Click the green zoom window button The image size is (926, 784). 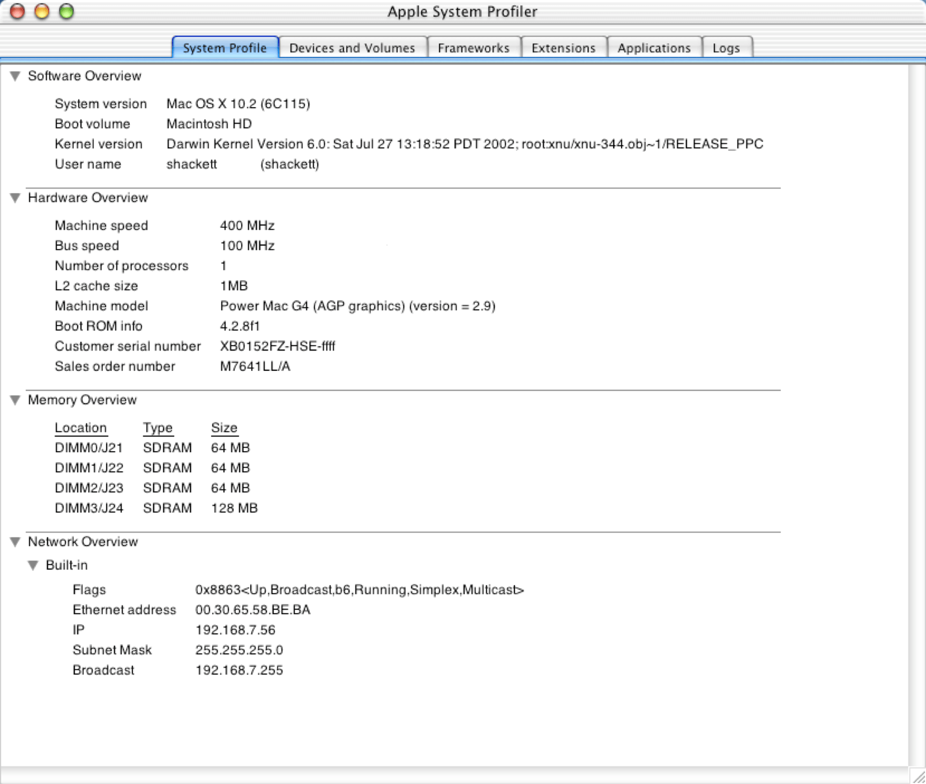point(66,11)
